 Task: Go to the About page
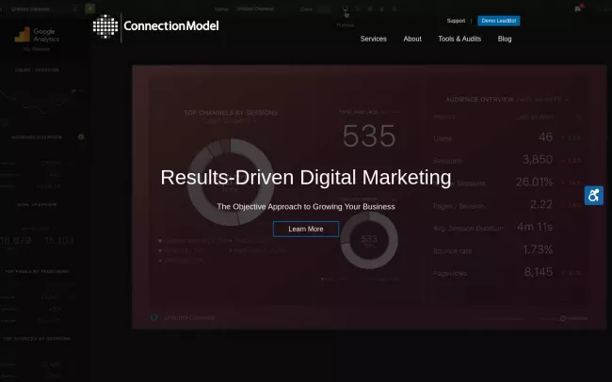click(x=412, y=39)
